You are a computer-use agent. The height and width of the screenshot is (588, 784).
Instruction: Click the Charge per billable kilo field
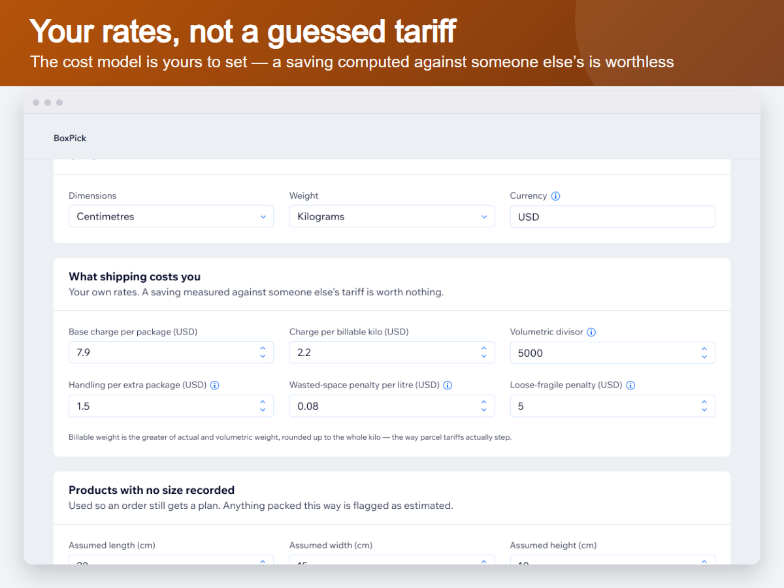392,353
